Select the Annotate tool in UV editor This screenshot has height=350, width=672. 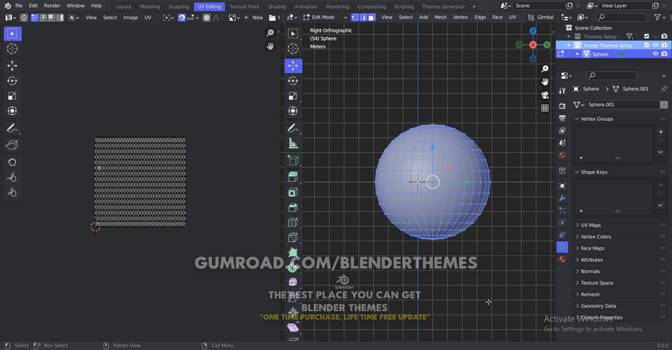(x=13, y=128)
